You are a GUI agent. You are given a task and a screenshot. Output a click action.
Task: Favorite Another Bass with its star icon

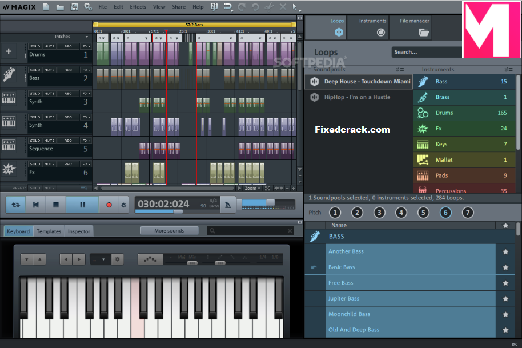[x=505, y=252]
